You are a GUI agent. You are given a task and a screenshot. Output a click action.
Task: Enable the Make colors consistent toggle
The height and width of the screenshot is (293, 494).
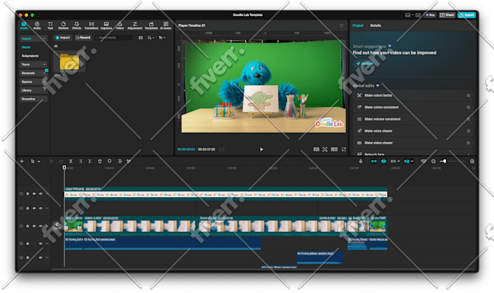469,107
